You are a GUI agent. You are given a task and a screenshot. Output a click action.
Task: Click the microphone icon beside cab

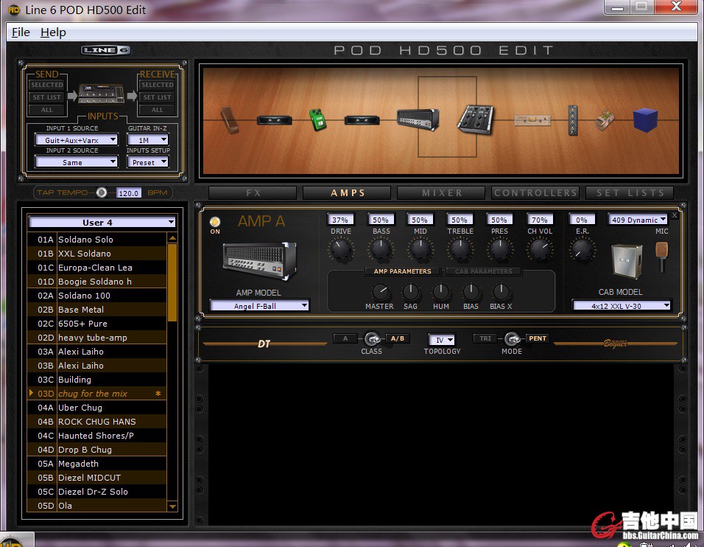(661, 256)
